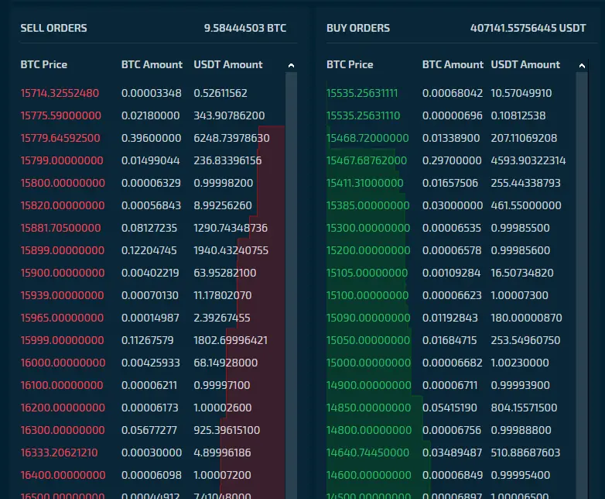Click sell USDT amount 6248.73978630

pyautogui.click(x=231, y=138)
